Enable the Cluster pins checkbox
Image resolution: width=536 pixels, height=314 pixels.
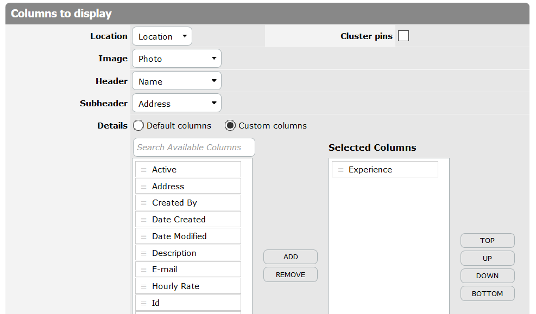(x=403, y=36)
